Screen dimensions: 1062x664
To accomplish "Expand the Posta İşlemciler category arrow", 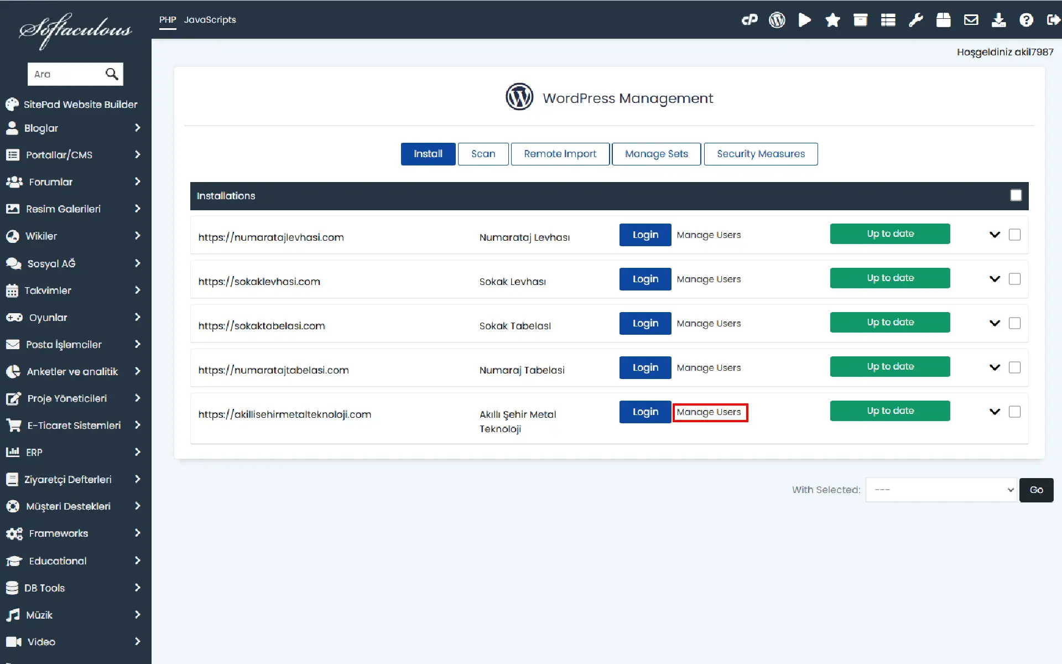I will [138, 344].
